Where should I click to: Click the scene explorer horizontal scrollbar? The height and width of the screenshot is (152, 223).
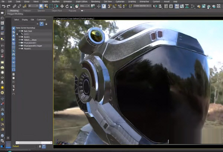[x=34, y=142]
